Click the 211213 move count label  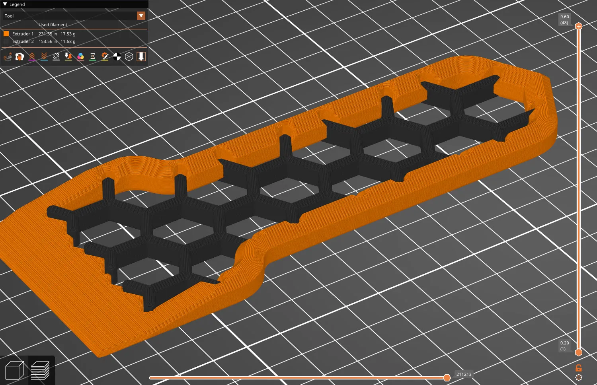[x=464, y=374]
